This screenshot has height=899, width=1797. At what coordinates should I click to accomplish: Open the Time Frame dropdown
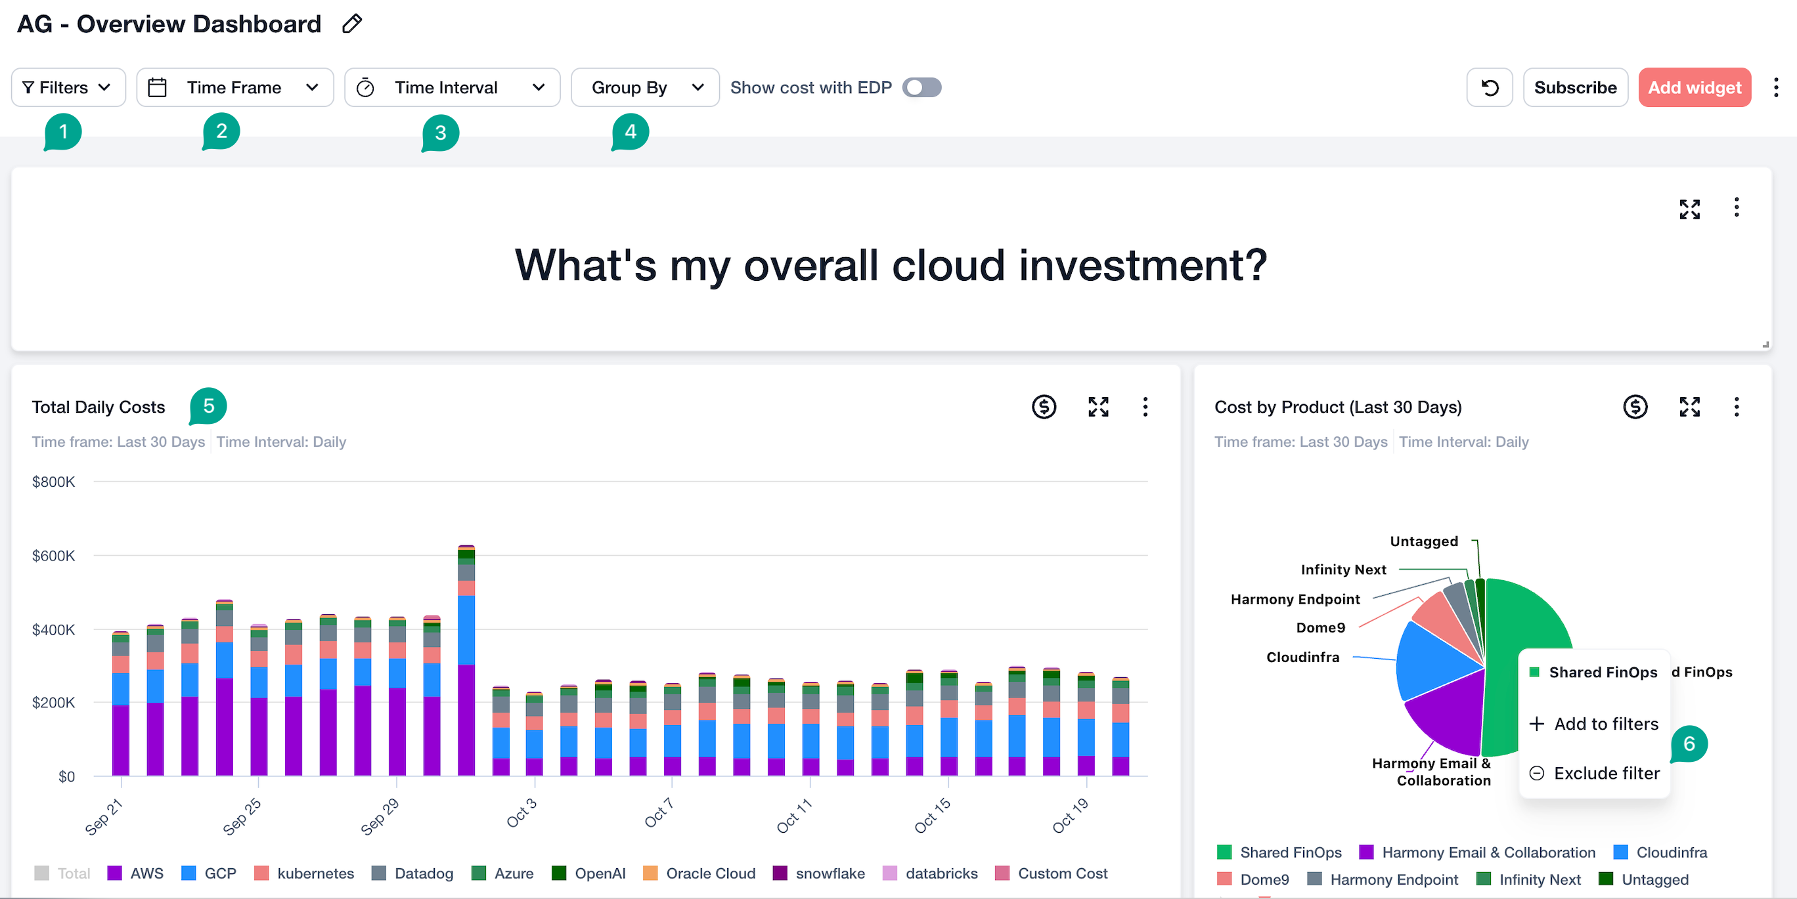coord(234,88)
